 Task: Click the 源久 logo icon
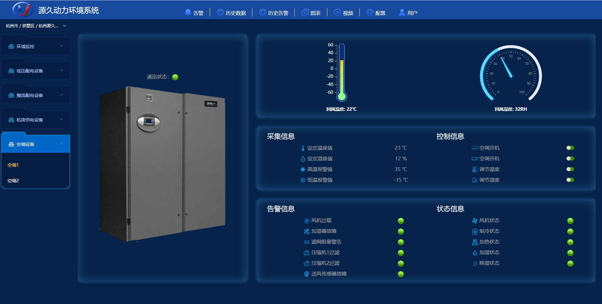click(x=22, y=9)
